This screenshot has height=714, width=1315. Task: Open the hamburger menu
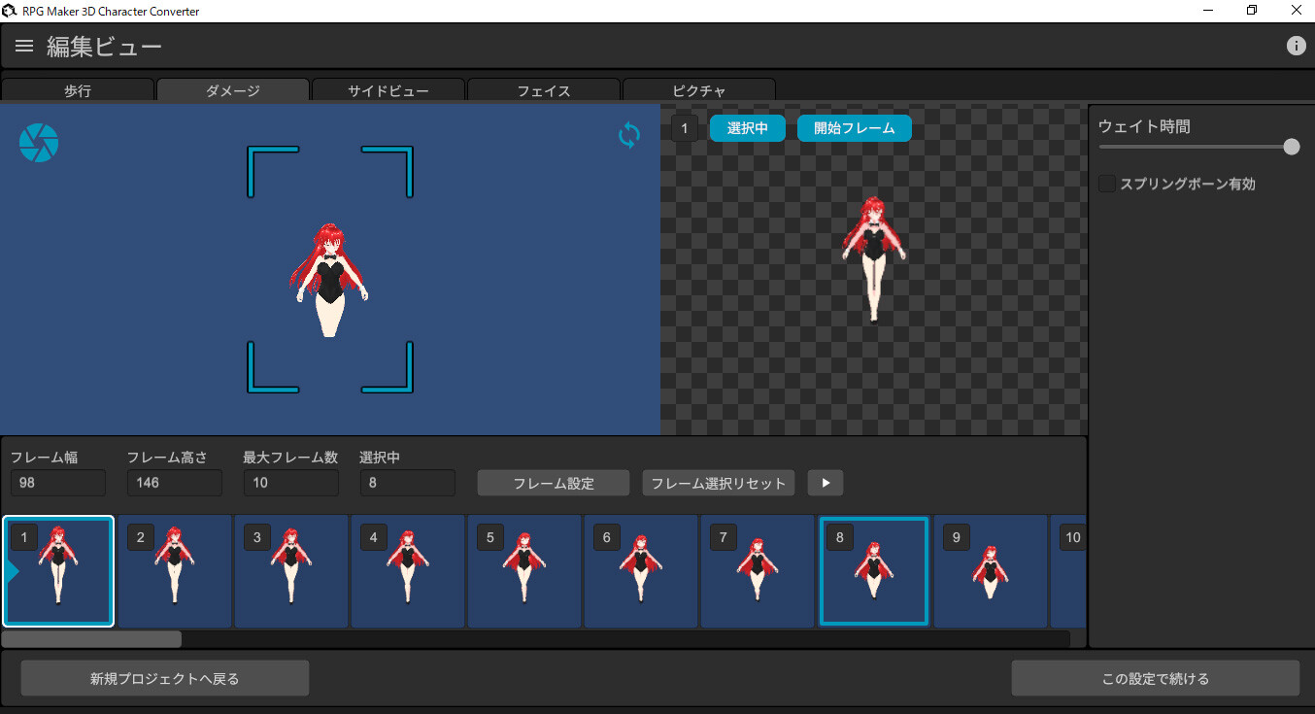(x=23, y=45)
